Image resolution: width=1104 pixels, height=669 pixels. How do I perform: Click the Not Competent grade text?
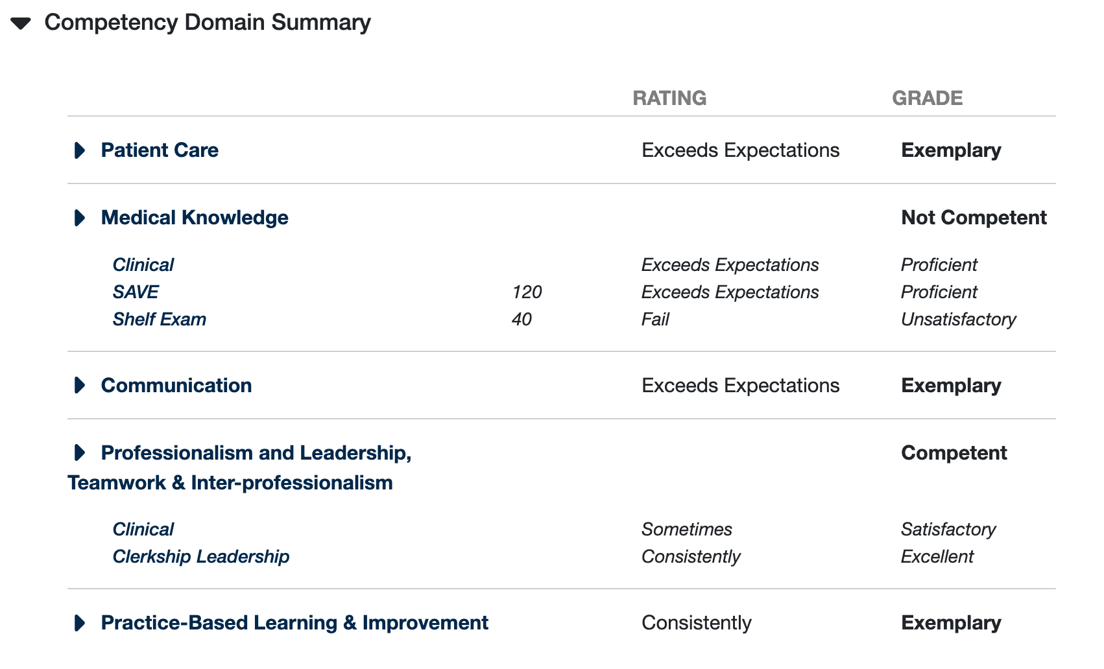click(974, 218)
